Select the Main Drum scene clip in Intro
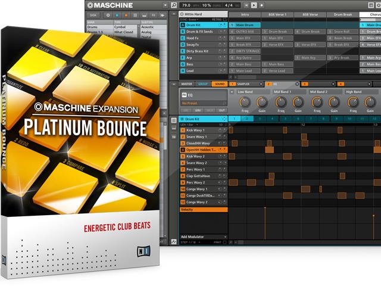This screenshot has height=286, width=381. click(249, 26)
